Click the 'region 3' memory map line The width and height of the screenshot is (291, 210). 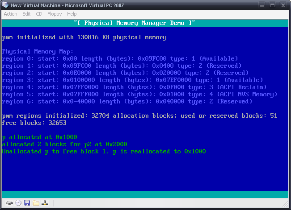click(x=132, y=80)
